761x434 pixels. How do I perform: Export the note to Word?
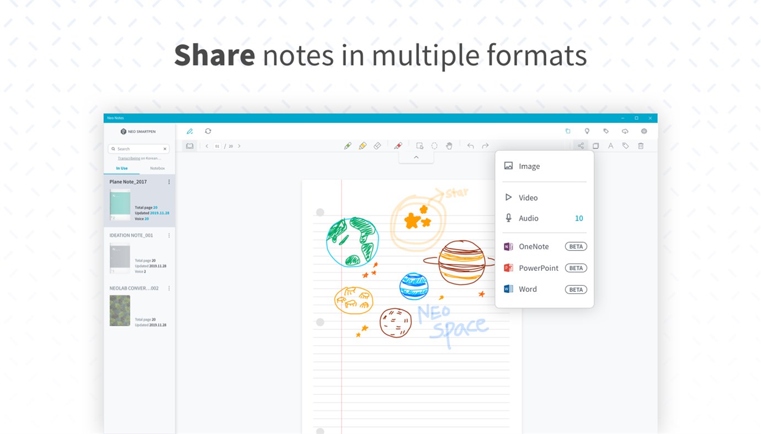coord(528,288)
